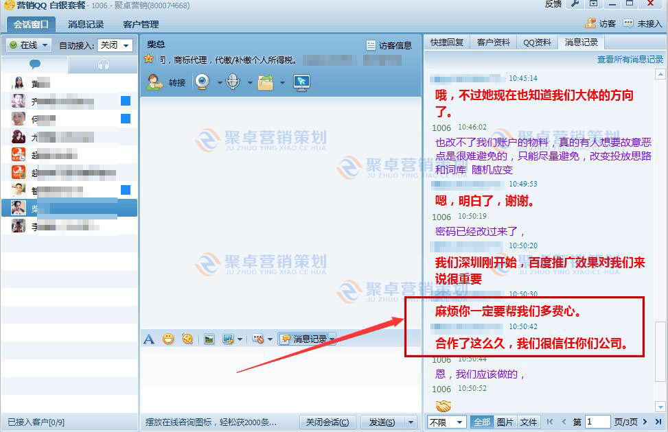Insert a picture with the image icon
This screenshot has width=668, height=432.
coord(209,339)
